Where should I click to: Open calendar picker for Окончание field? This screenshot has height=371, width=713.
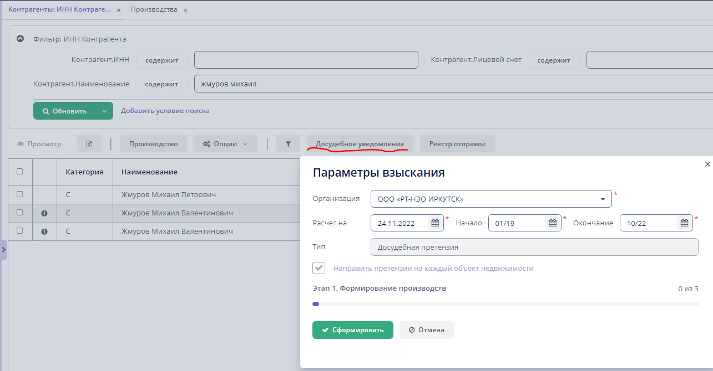tap(684, 223)
